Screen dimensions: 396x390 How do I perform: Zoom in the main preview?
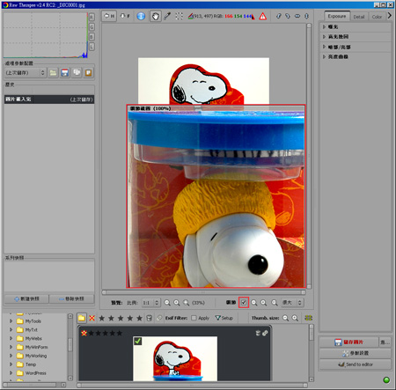click(177, 303)
